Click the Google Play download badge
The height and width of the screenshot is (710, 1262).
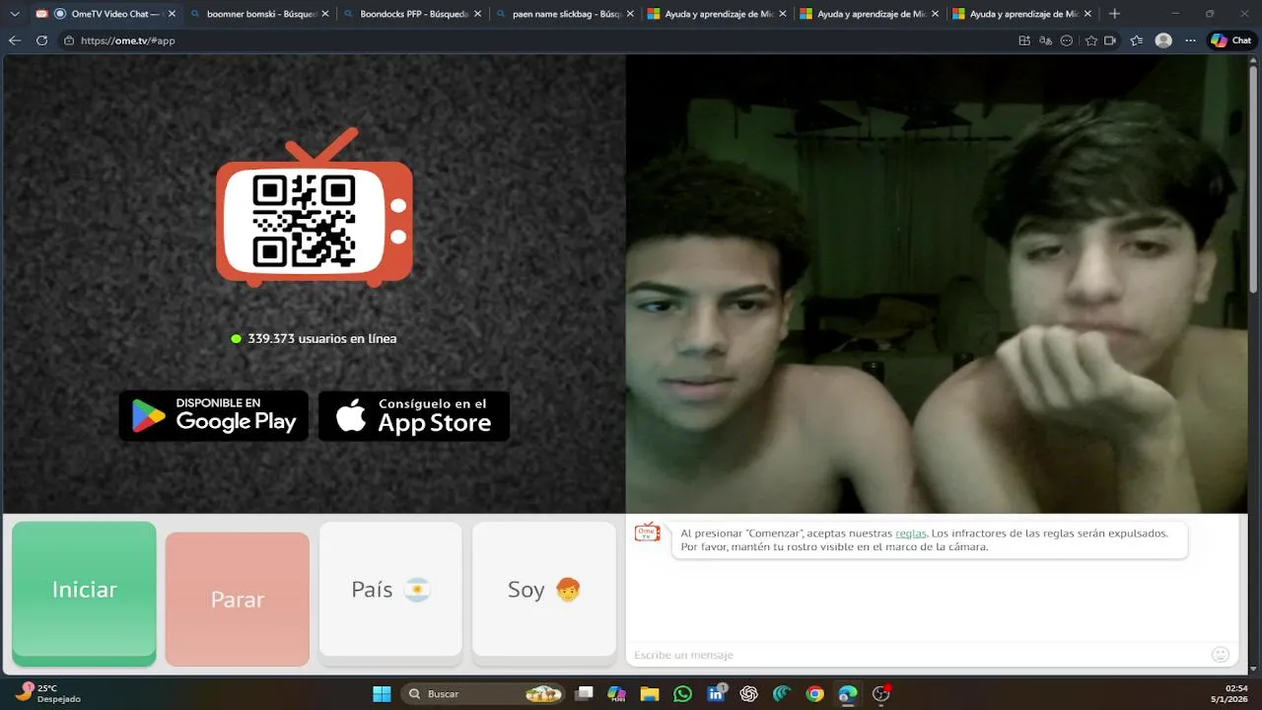pos(214,416)
